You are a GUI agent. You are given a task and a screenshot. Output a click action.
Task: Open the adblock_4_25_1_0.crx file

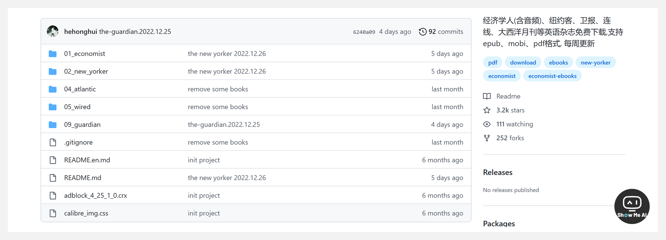coord(95,196)
